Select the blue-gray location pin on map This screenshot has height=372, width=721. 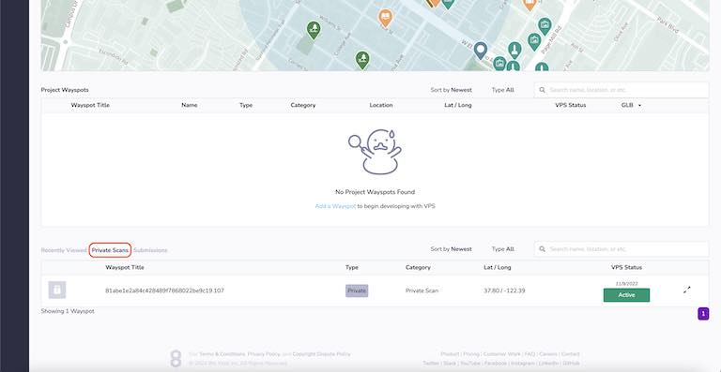(481, 50)
